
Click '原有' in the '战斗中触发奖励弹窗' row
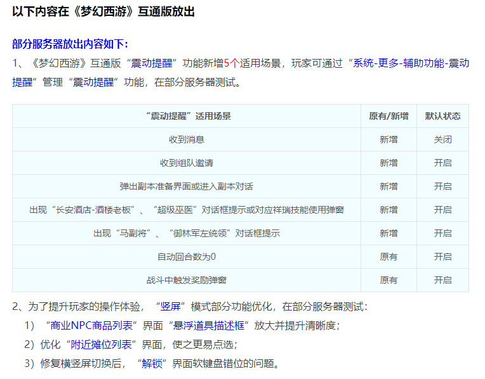click(389, 281)
